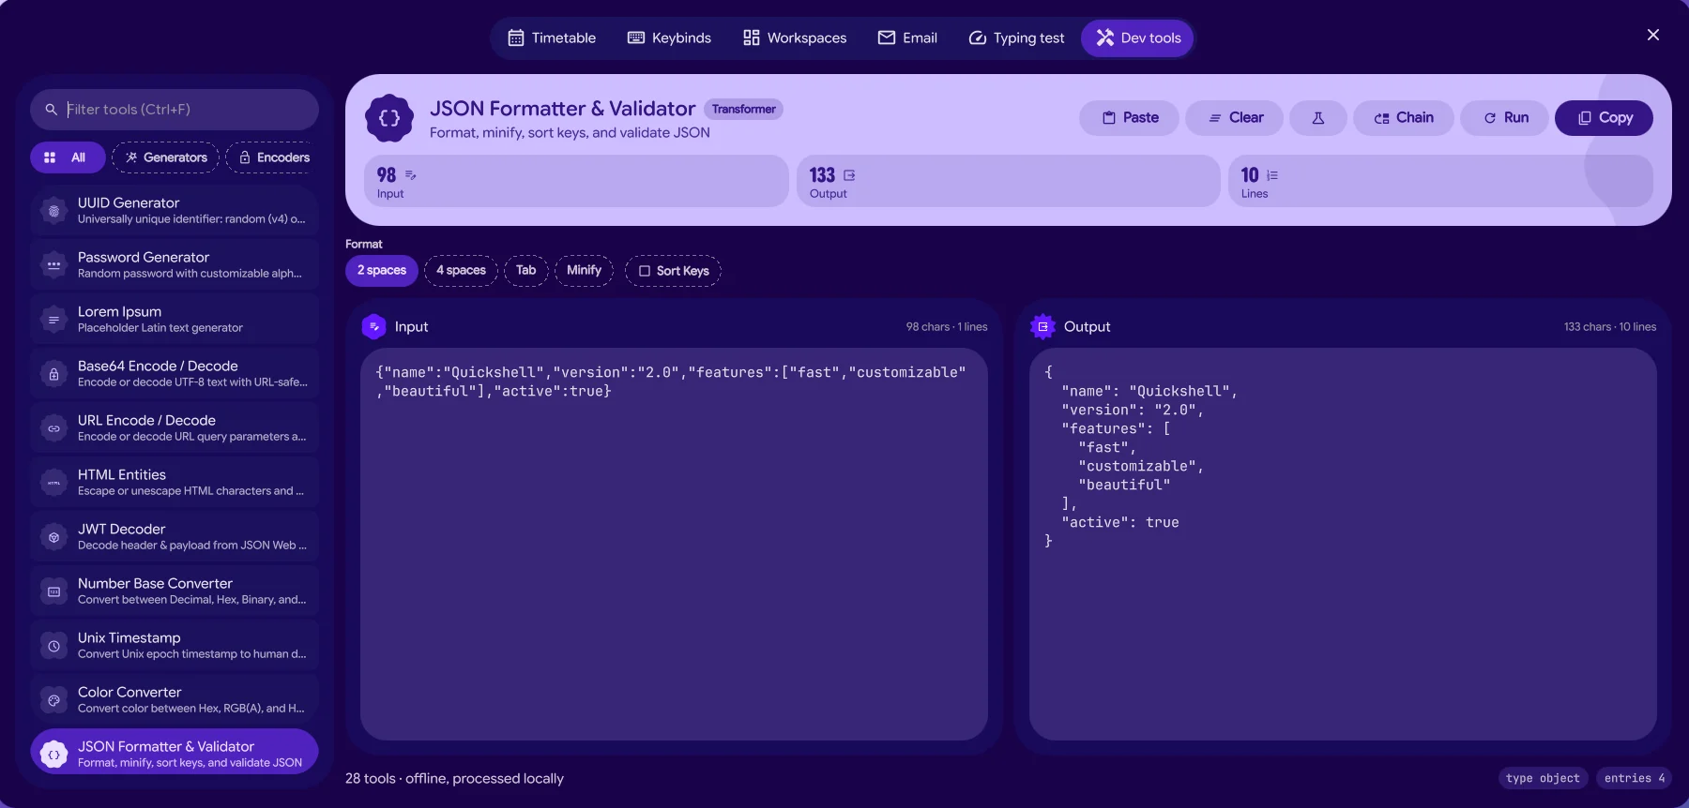The height and width of the screenshot is (808, 1689).
Task: Switch to the Keybinds tab
Action: (x=669, y=38)
